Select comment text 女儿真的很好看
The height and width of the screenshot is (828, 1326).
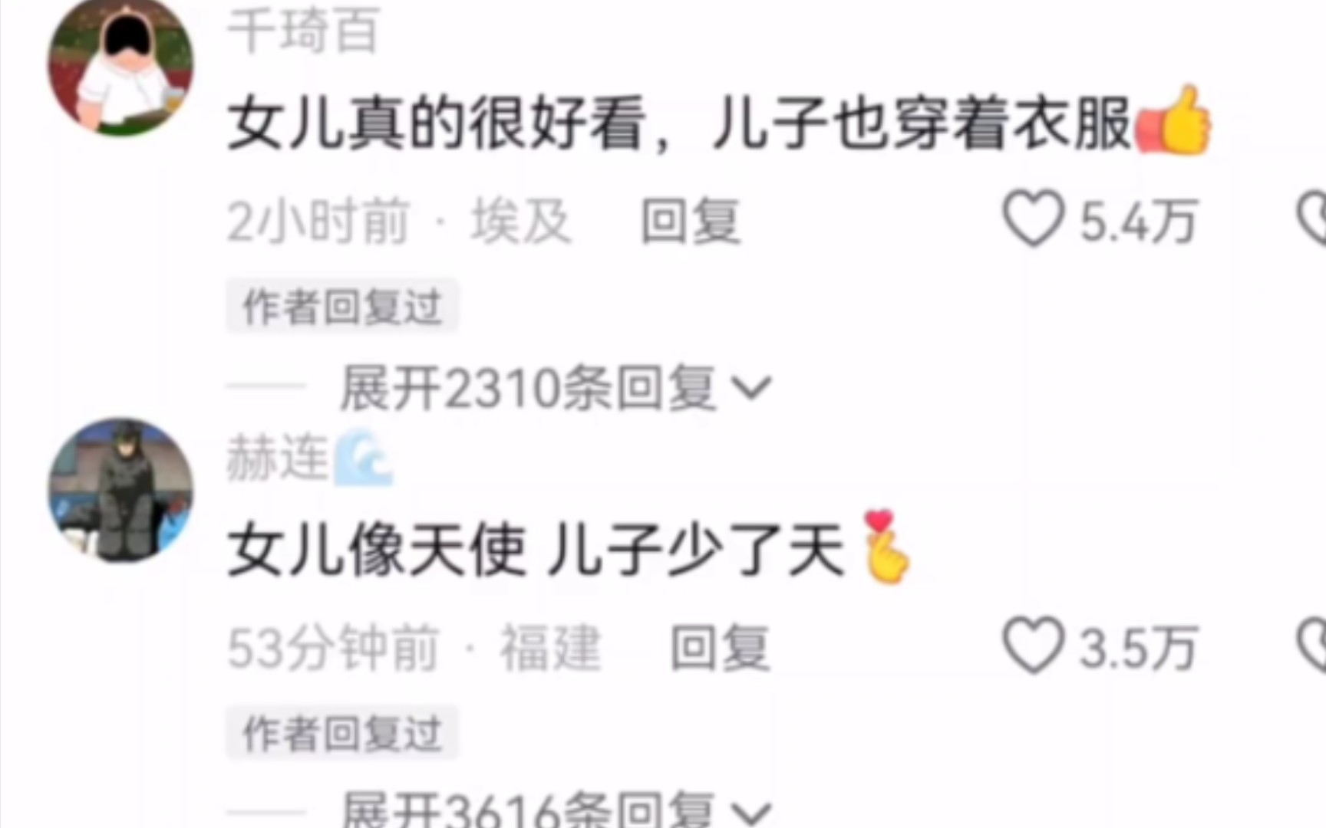[x=436, y=123]
